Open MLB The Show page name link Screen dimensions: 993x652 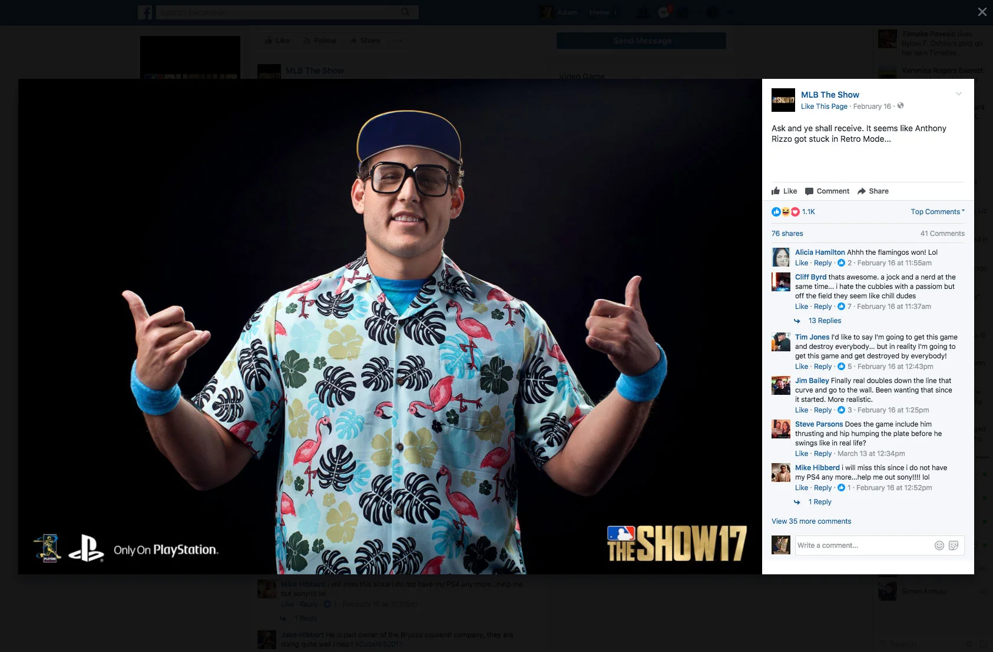[x=830, y=95]
